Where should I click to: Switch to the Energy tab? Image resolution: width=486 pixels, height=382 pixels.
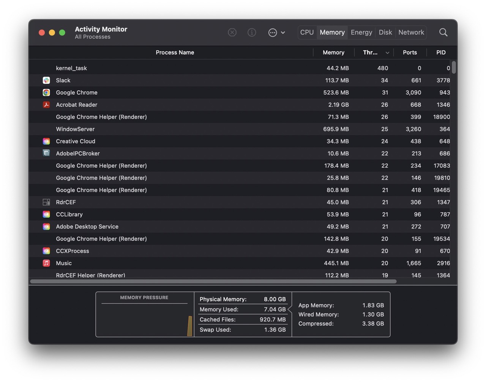361,33
